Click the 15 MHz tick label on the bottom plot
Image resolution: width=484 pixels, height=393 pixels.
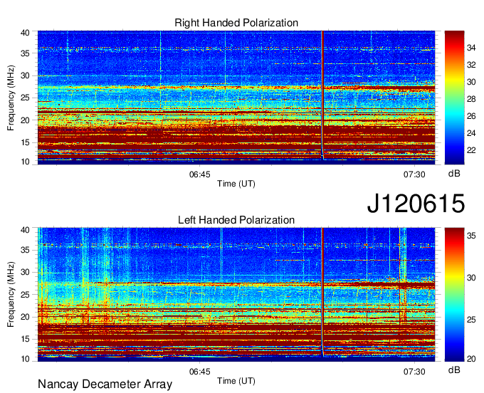[25, 340]
